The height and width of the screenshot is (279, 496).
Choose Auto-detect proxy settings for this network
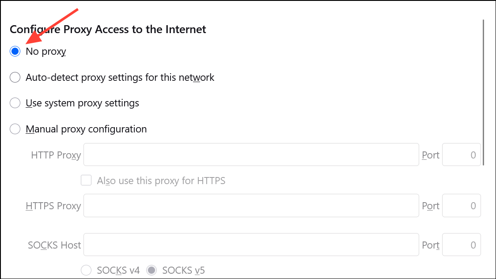tap(15, 78)
